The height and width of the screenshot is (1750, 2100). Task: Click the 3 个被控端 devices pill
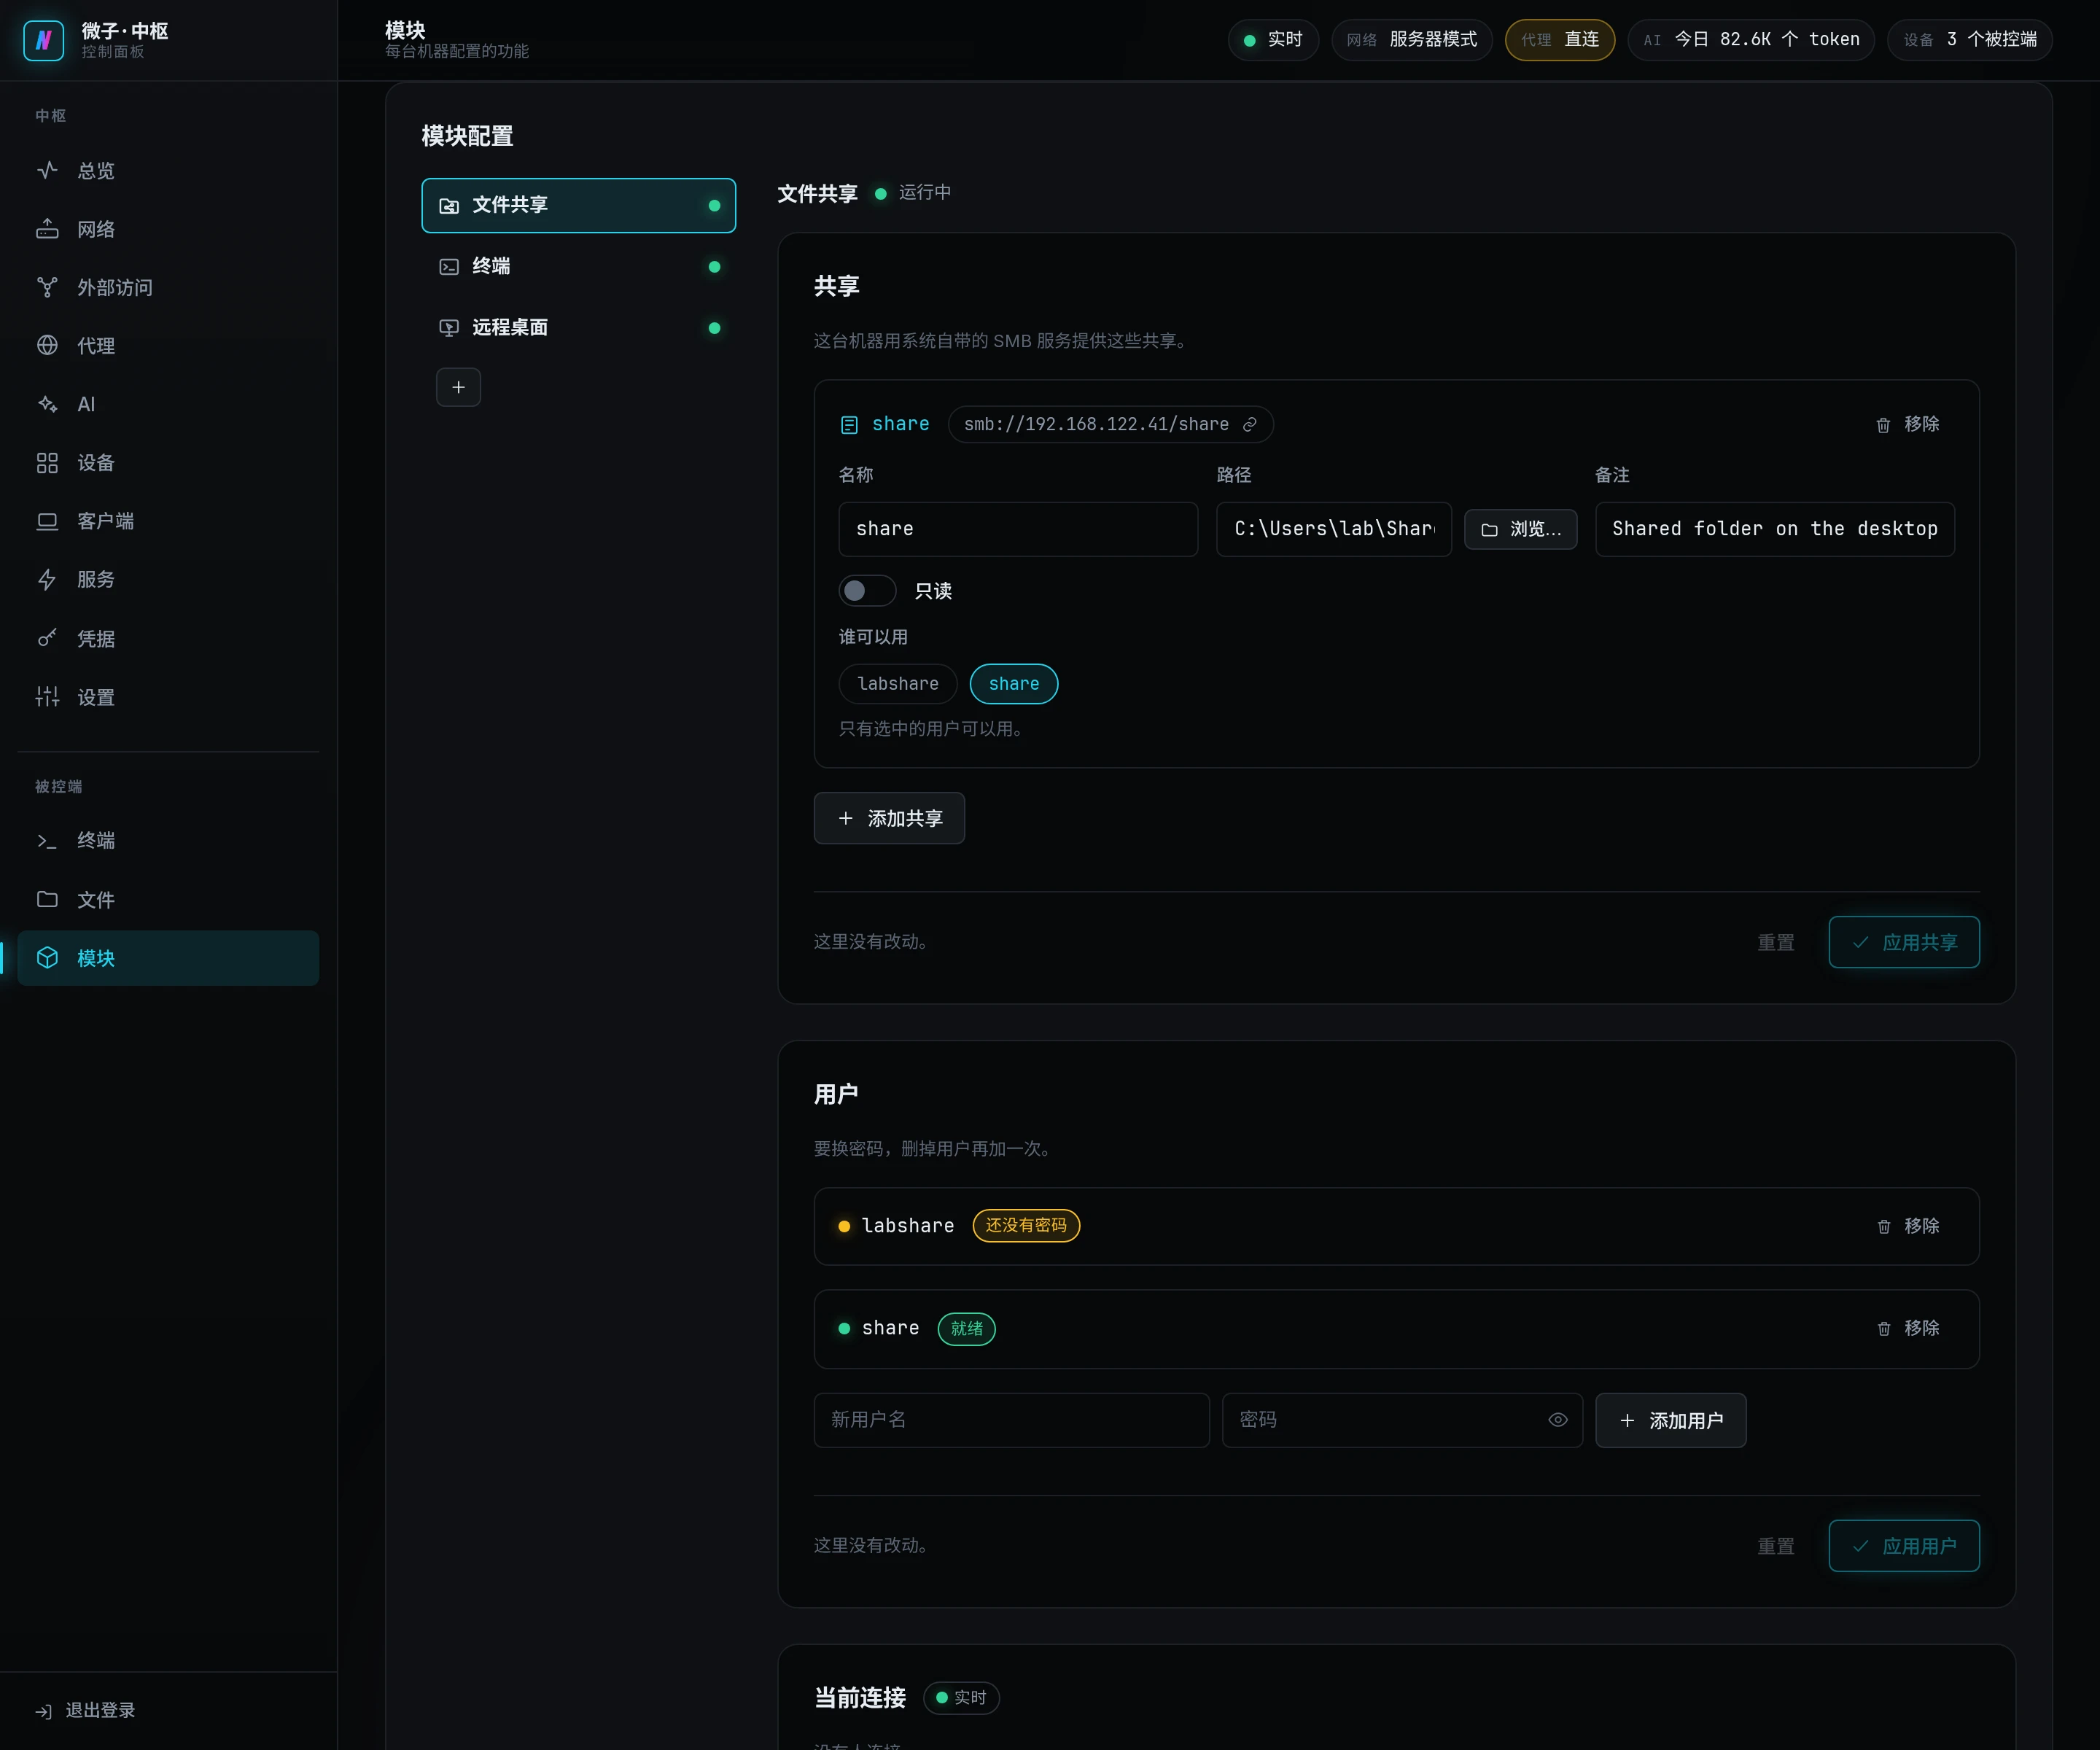1970,40
